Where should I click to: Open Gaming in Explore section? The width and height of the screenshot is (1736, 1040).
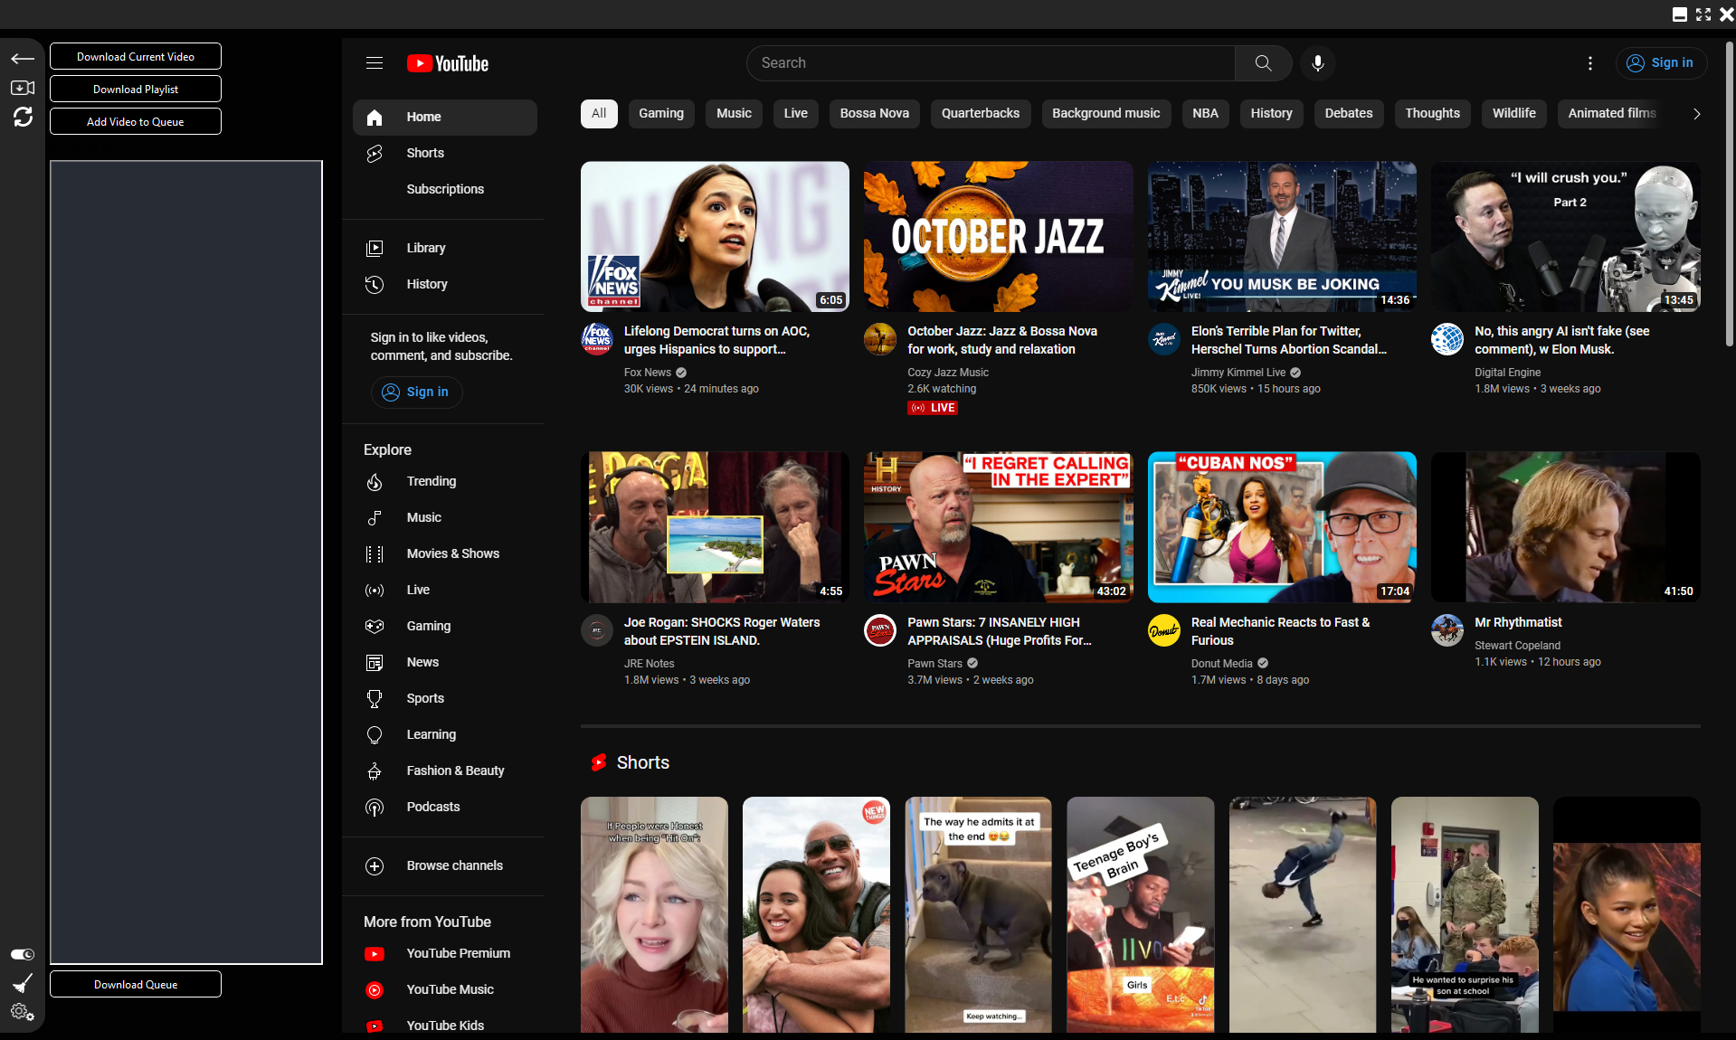[x=445, y=626]
